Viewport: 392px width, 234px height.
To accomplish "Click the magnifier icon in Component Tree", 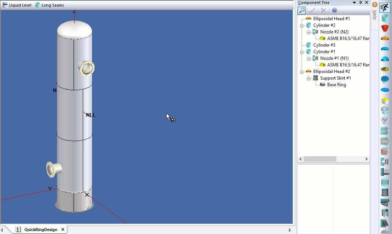I will tap(302, 11).
